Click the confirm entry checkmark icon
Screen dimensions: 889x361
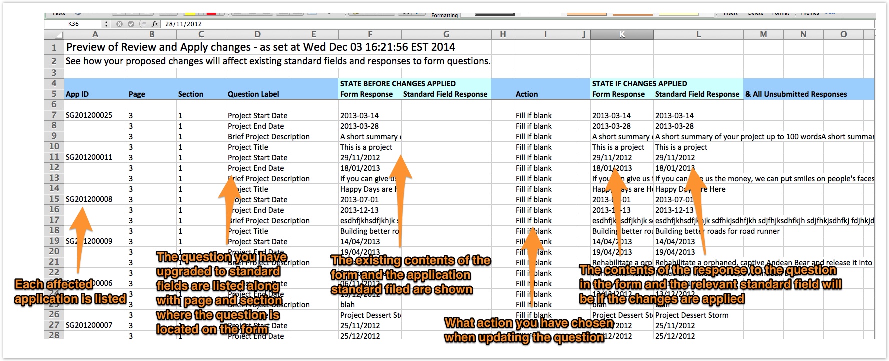pyautogui.click(x=131, y=24)
